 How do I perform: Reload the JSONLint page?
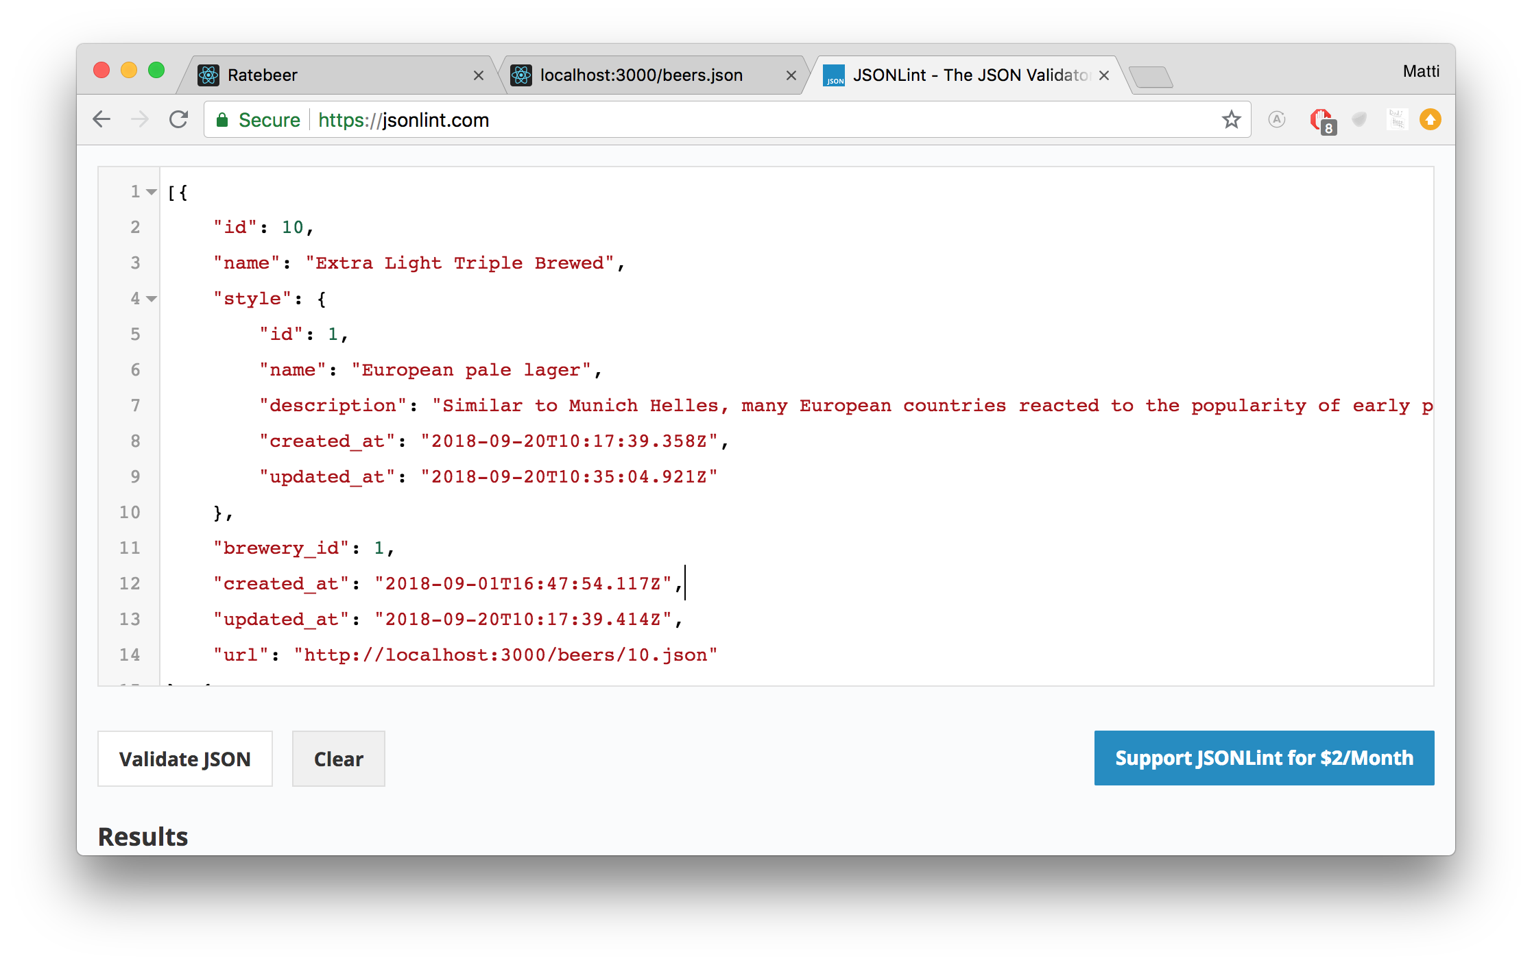tap(179, 120)
